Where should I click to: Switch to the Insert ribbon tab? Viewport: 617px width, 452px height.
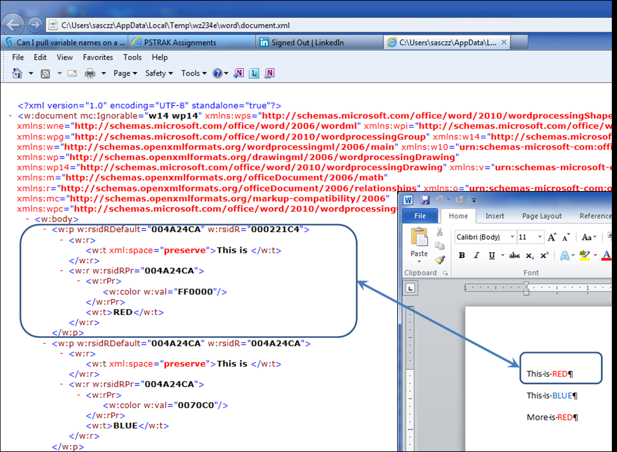(495, 216)
